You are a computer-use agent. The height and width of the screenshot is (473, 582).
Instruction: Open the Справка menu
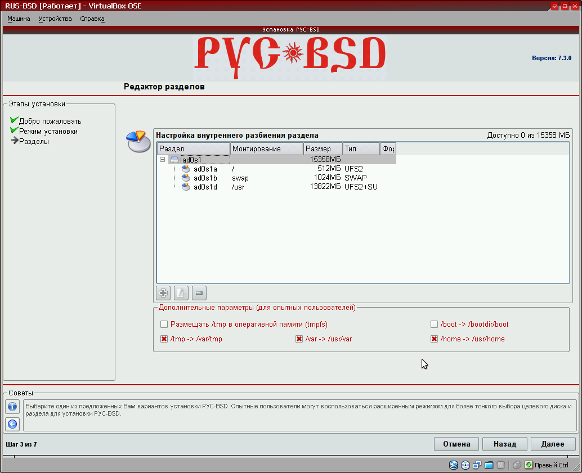click(x=92, y=19)
